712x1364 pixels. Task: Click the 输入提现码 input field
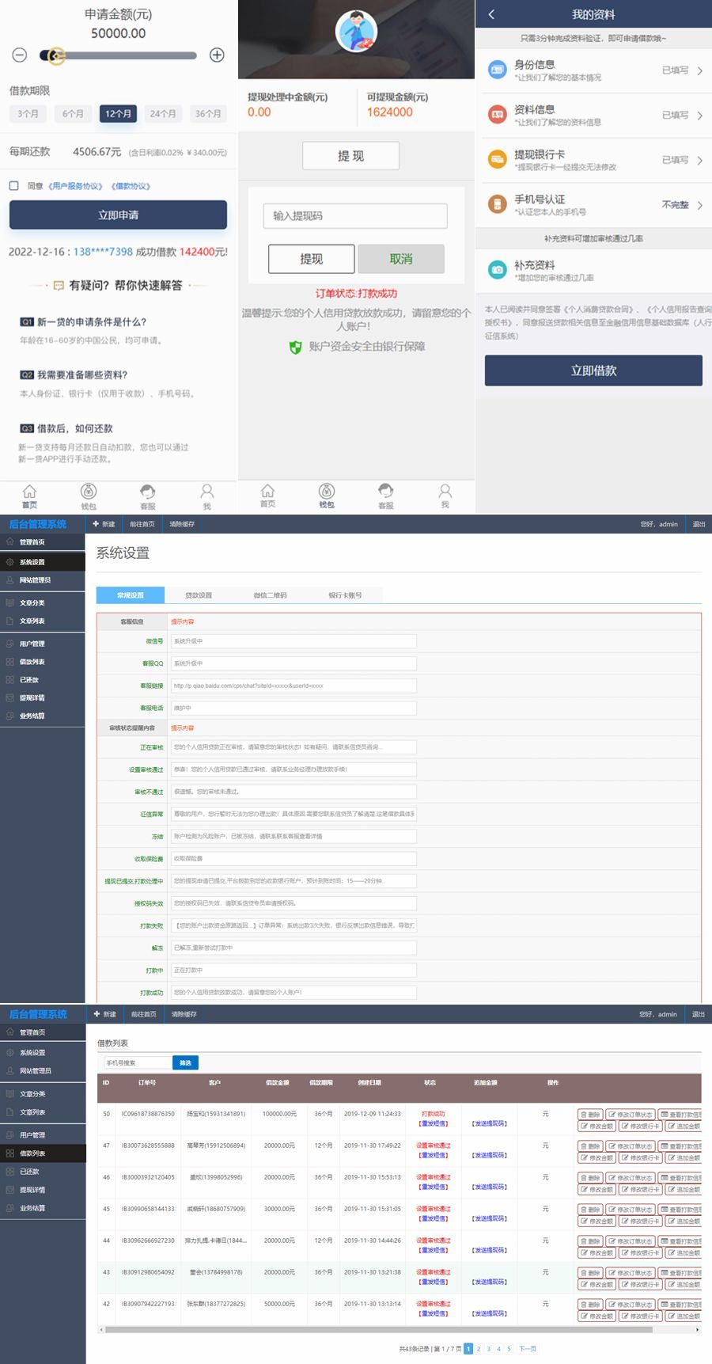click(355, 216)
